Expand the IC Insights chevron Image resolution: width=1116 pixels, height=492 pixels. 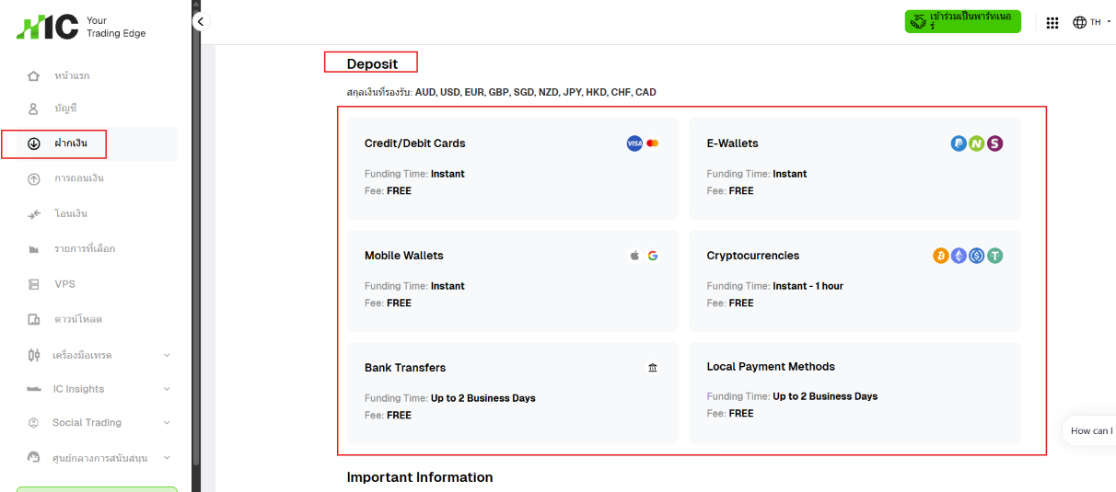point(167,389)
